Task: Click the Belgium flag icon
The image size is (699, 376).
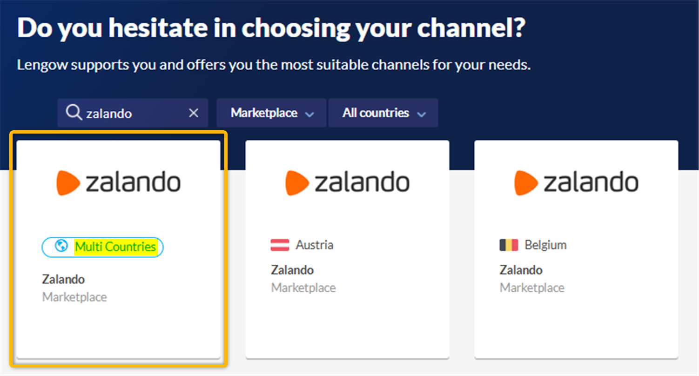Action: [x=509, y=245]
